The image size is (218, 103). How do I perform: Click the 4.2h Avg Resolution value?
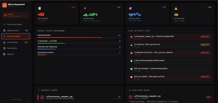[90, 14]
